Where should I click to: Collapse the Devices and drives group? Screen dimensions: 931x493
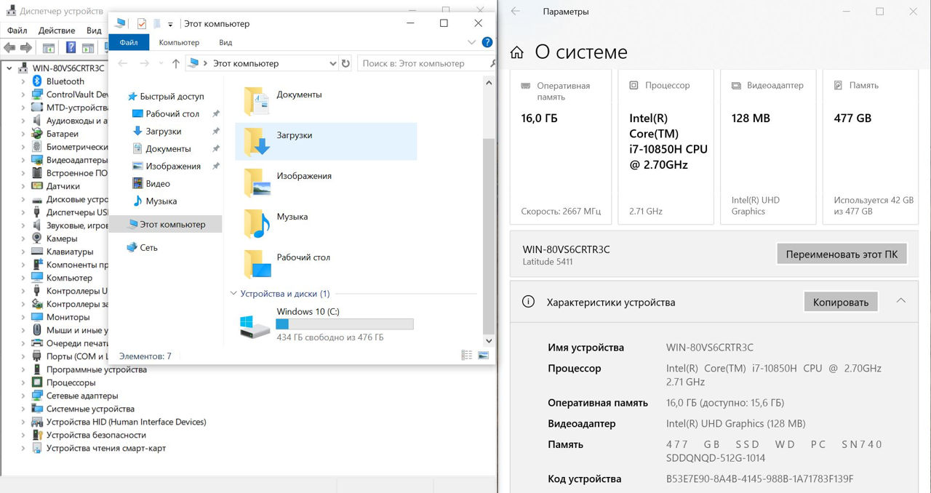[233, 294]
